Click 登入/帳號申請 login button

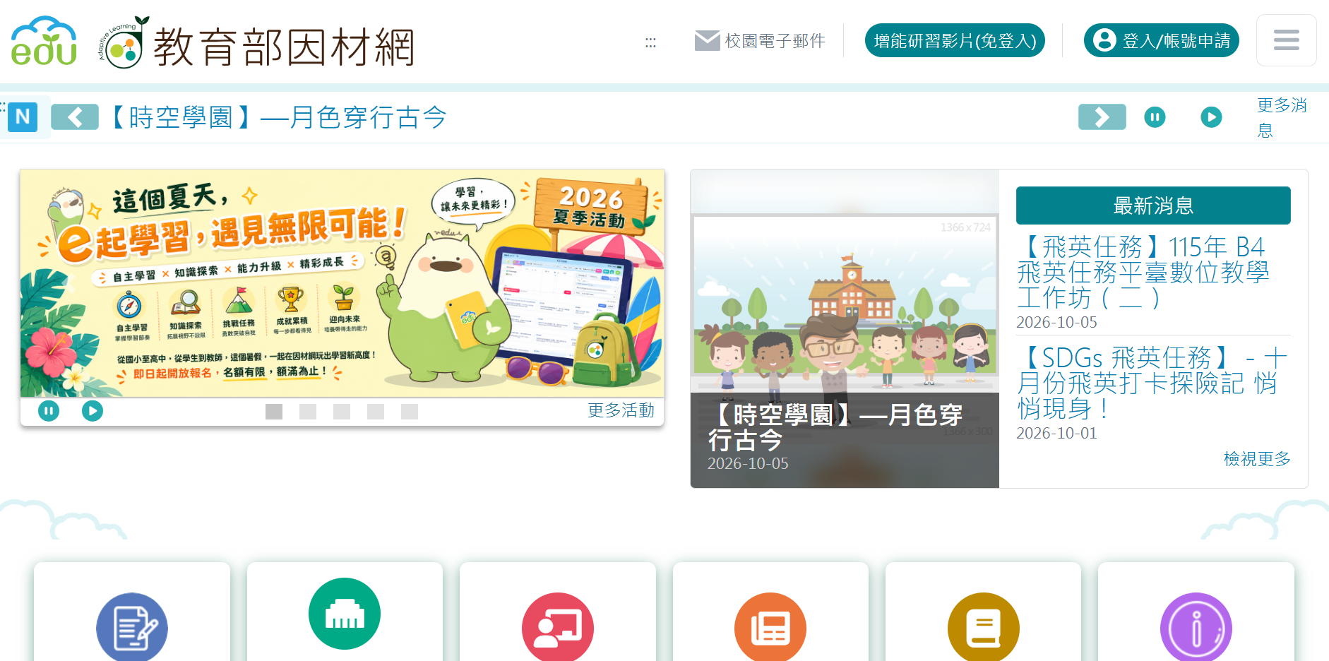(x=1162, y=40)
